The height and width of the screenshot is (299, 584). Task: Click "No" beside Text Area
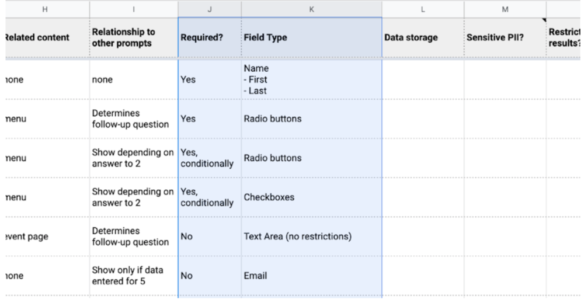pos(210,237)
